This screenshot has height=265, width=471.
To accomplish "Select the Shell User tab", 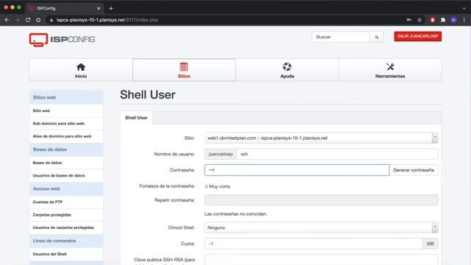I will tap(136, 118).
